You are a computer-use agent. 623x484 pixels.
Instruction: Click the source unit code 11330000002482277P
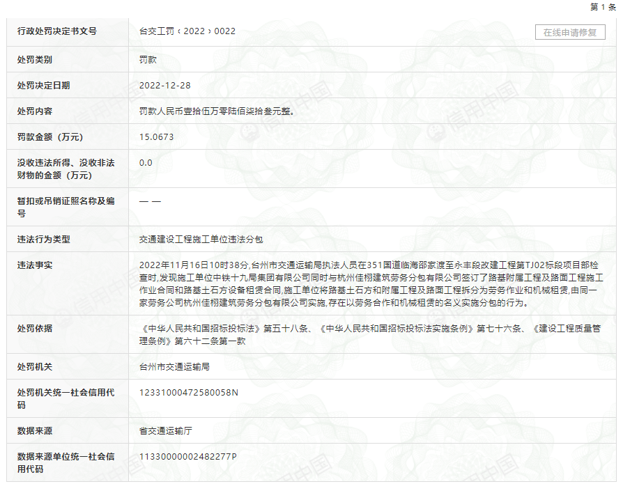188,457
